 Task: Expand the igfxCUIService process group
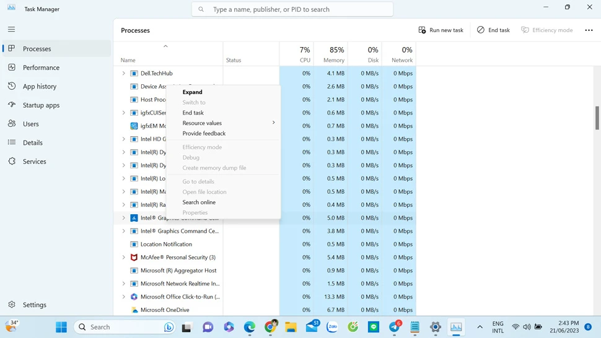123,113
